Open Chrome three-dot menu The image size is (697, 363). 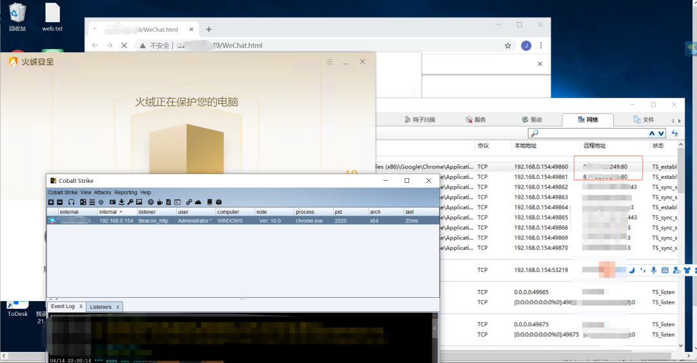click(541, 45)
